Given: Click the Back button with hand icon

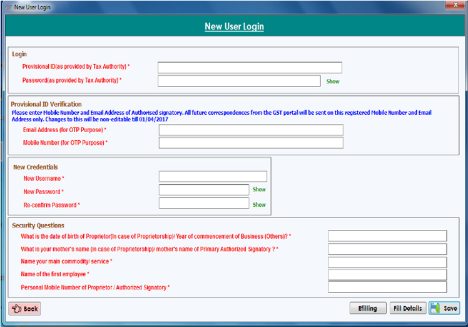Looking at the screenshot, I should (x=25, y=308).
